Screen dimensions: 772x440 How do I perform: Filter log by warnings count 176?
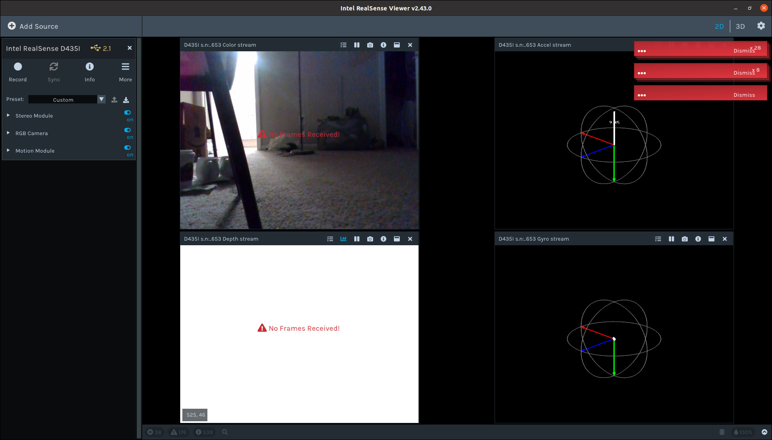tap(179, 432)
